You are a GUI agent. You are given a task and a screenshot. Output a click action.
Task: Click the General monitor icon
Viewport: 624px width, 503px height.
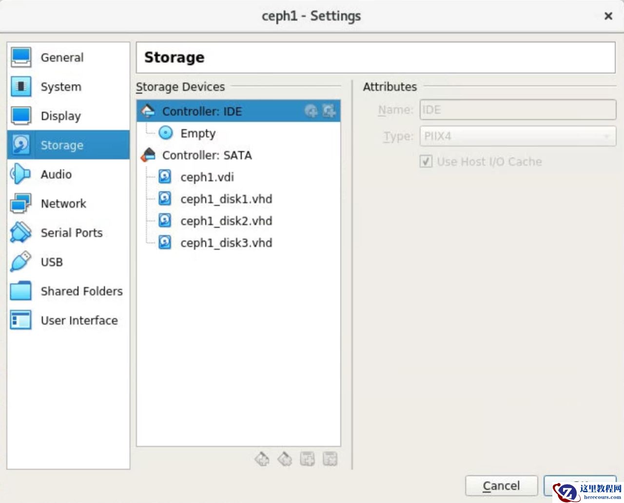20,58
